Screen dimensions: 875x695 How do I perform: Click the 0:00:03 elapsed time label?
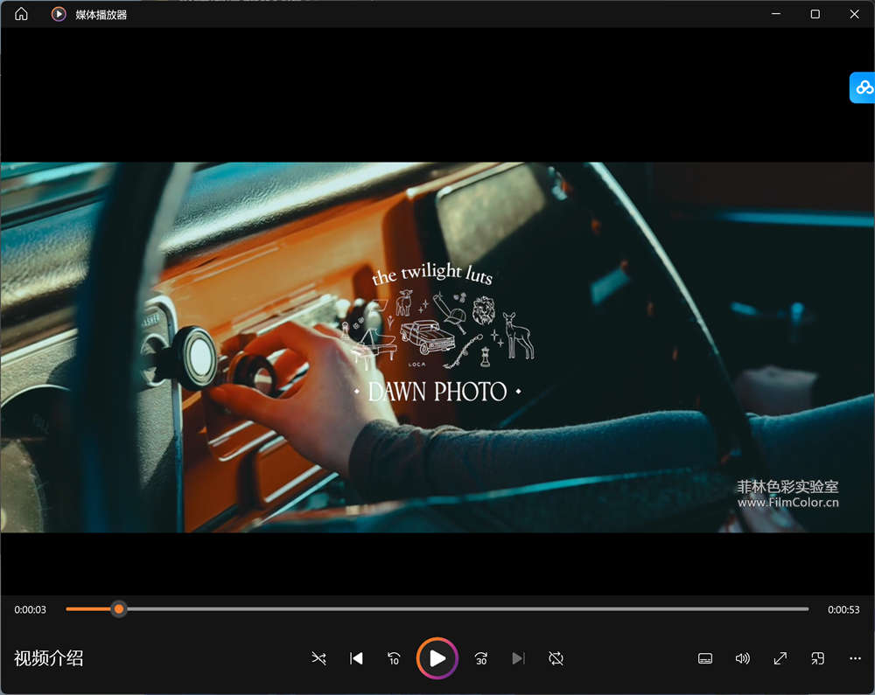[31, 609]
